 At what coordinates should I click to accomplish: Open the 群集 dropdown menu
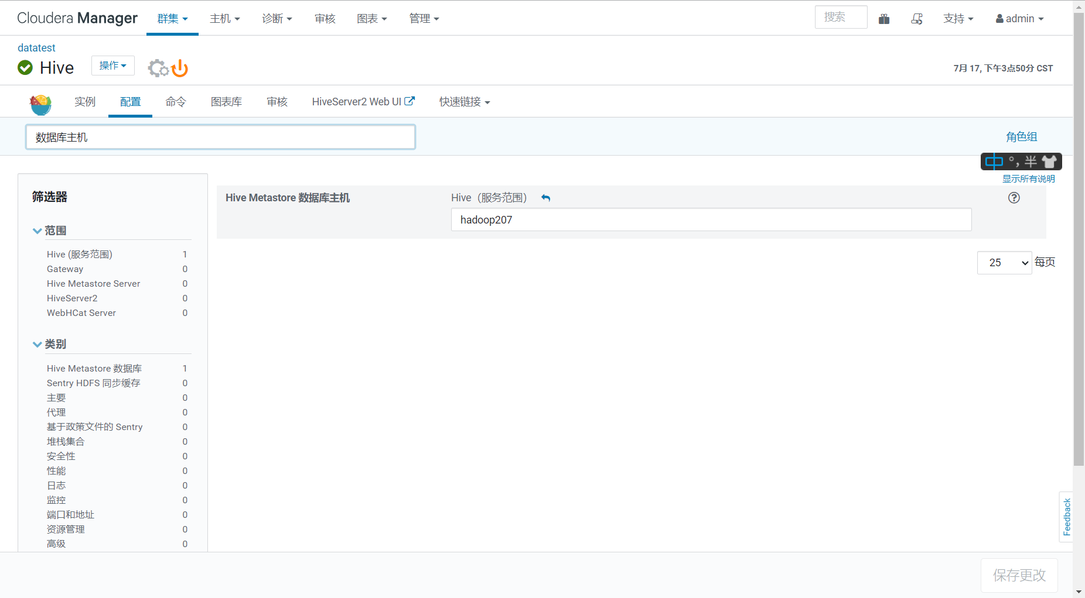coord(172,19)
